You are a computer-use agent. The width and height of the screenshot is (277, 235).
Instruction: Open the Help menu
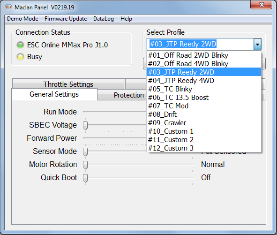(x=126, y=19)
